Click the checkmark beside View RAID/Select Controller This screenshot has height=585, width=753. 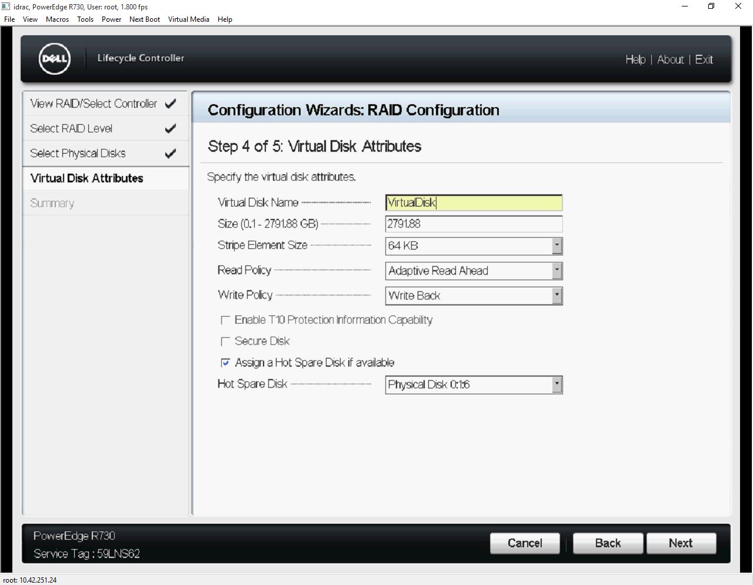coord(171,104)
